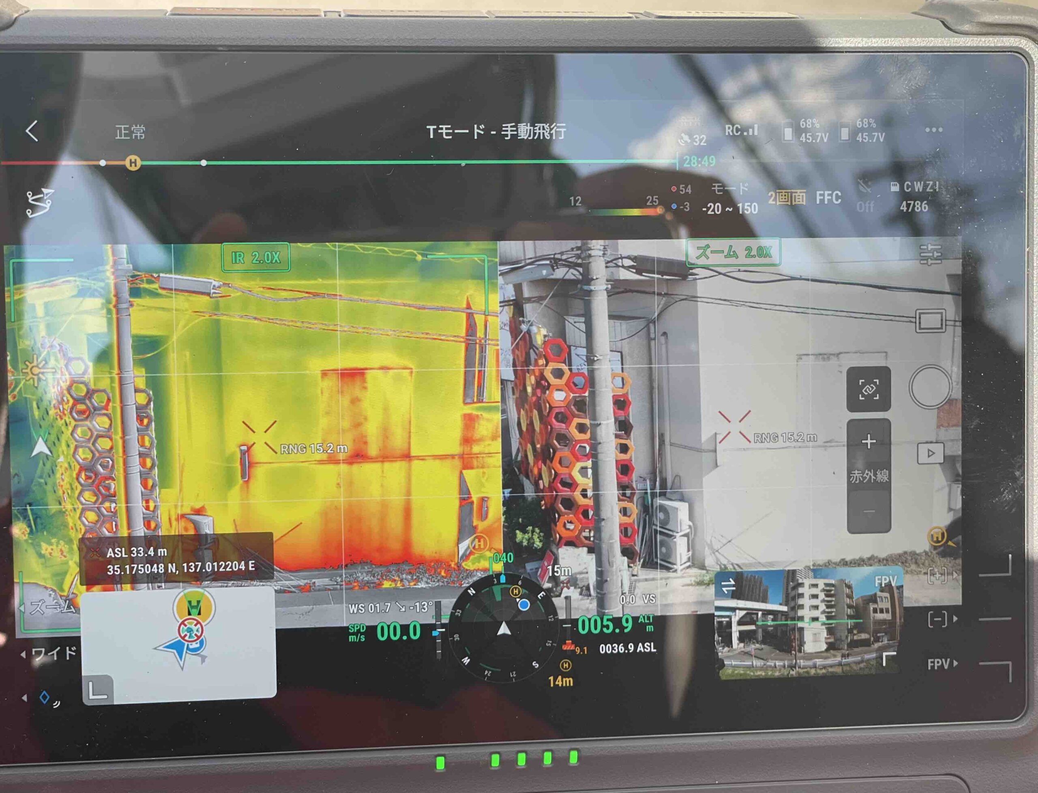Tap the back arrow icon
Image resolution: width=1038 pixels, height=793 pixels.
tap(32, 131)
